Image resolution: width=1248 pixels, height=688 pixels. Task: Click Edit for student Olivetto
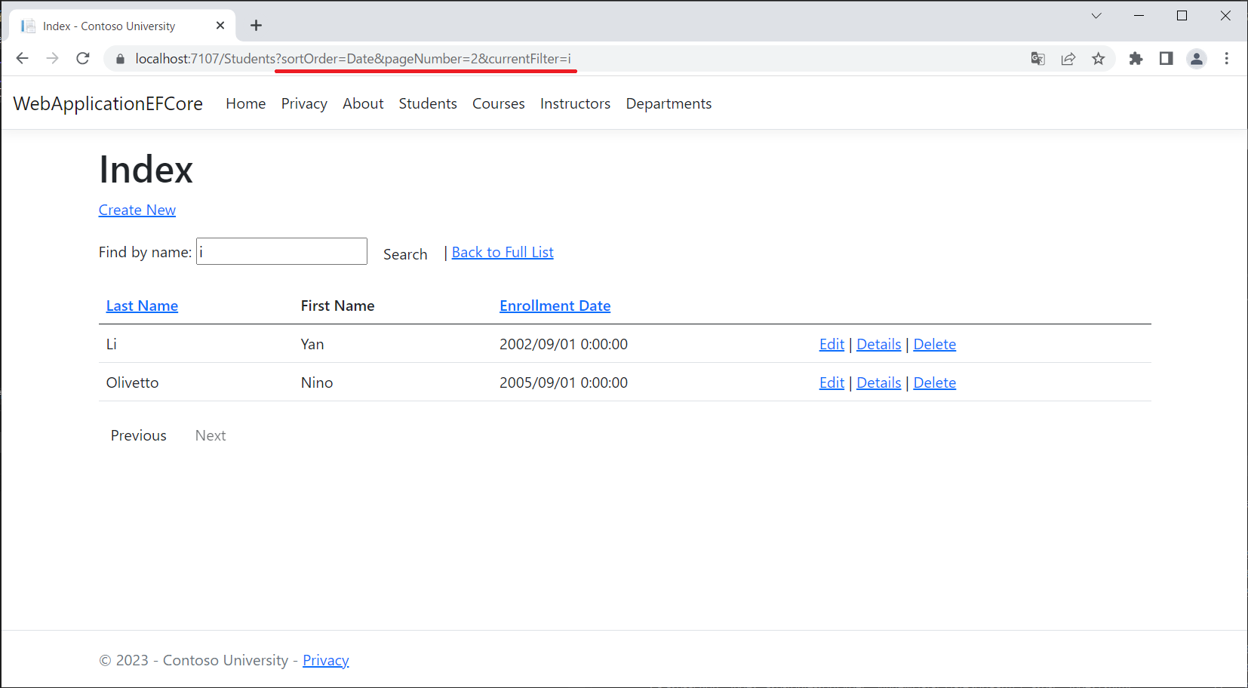pyautogui.click(x=831, y=382)
